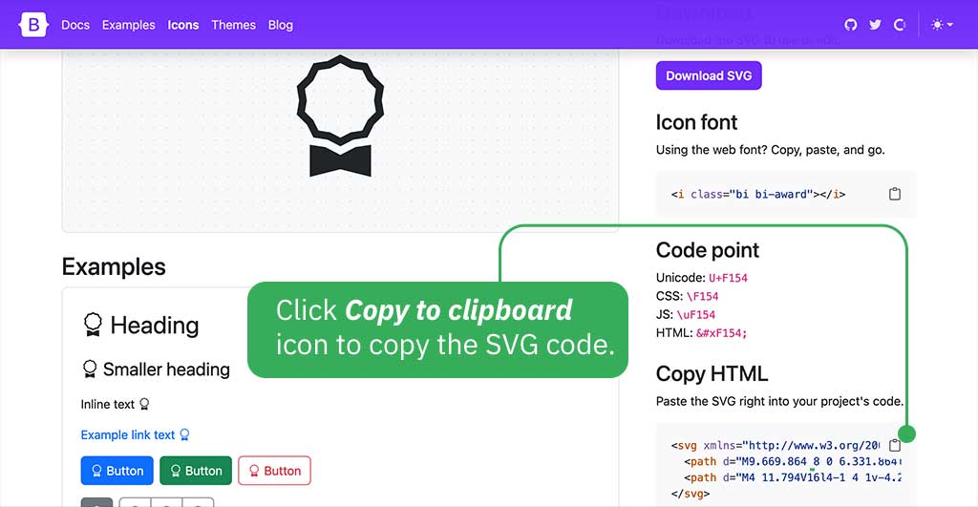Open the Twitter icon link
Image resolution: width=978 pixels, height=507 pixels.
click(x=875, y=25)
